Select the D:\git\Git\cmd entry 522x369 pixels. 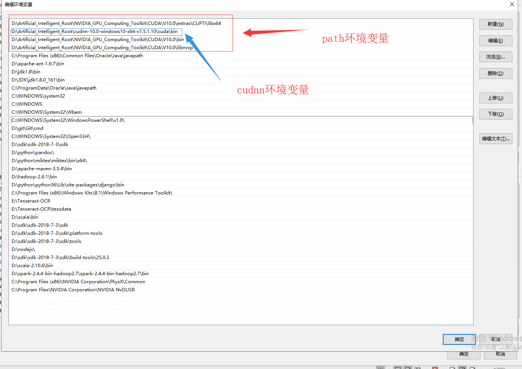click(x=241, y=128)
